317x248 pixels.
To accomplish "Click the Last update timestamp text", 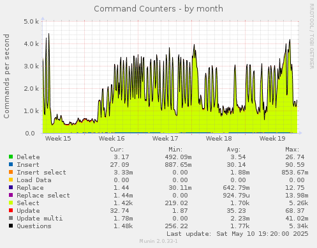I will tap(237, 234).
